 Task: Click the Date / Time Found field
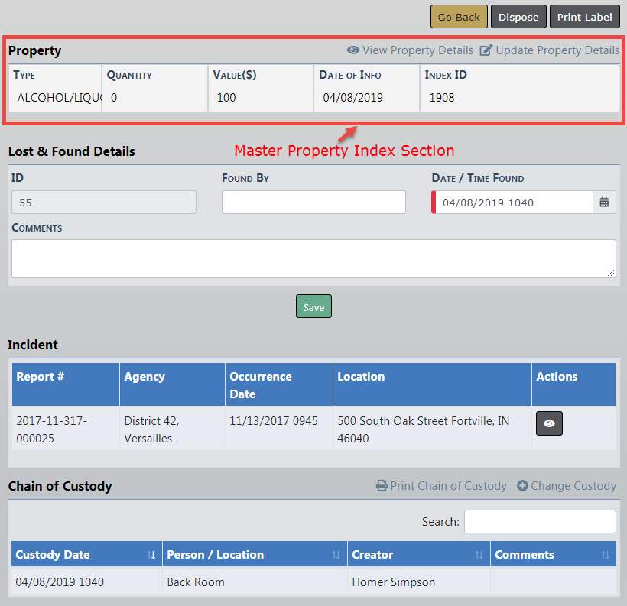point(512,203)
